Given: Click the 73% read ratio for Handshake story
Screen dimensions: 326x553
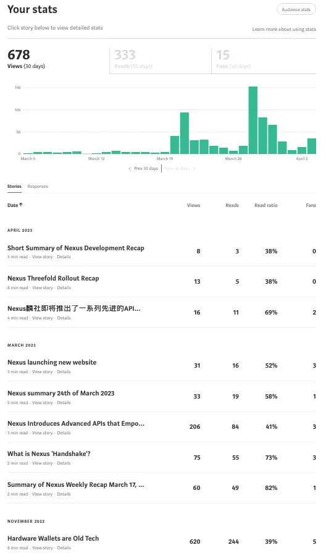Looking at the screenshot, I should click(x=271, y=458).
